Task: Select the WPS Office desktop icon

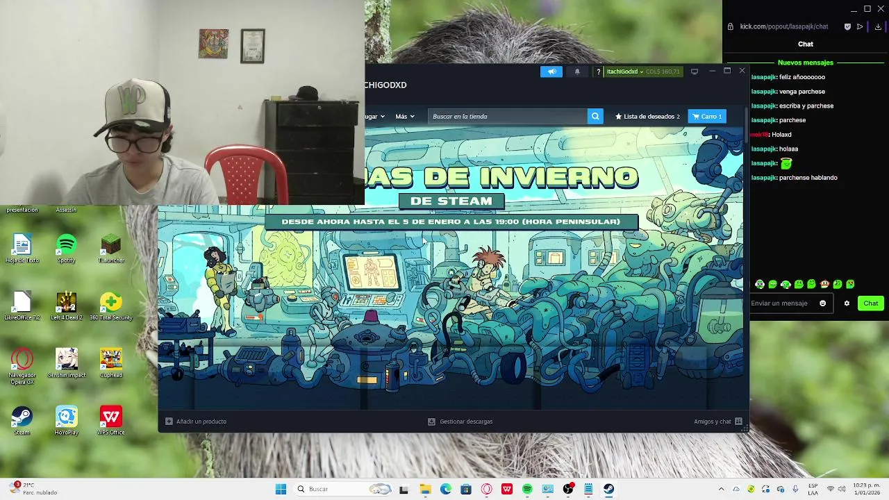Action: pyautogui.click(x=111, y=421)
